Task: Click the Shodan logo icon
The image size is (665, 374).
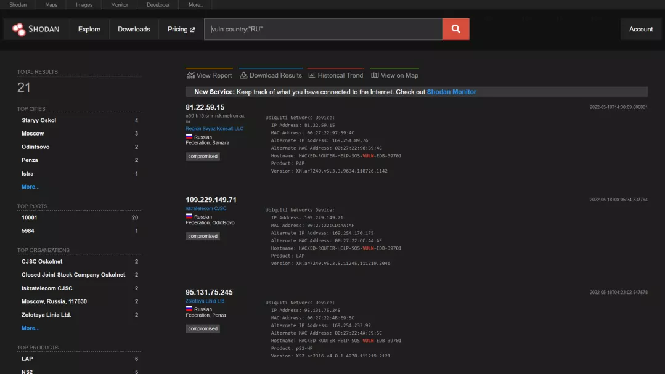Action: tap(19, 29)
